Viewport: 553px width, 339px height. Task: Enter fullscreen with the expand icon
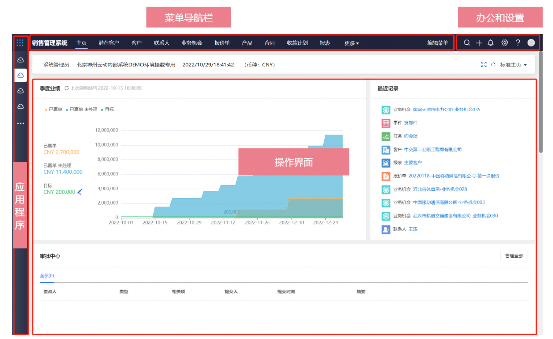[484, 65]
